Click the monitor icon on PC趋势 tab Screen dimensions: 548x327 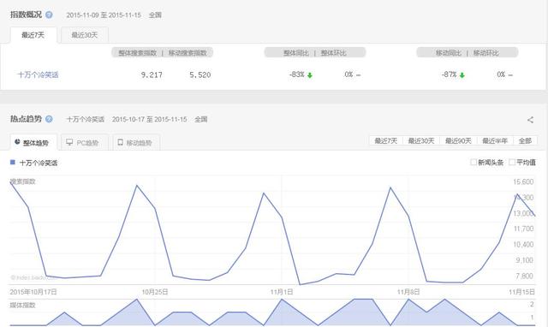pyautogui.click(x=69, y=142)
